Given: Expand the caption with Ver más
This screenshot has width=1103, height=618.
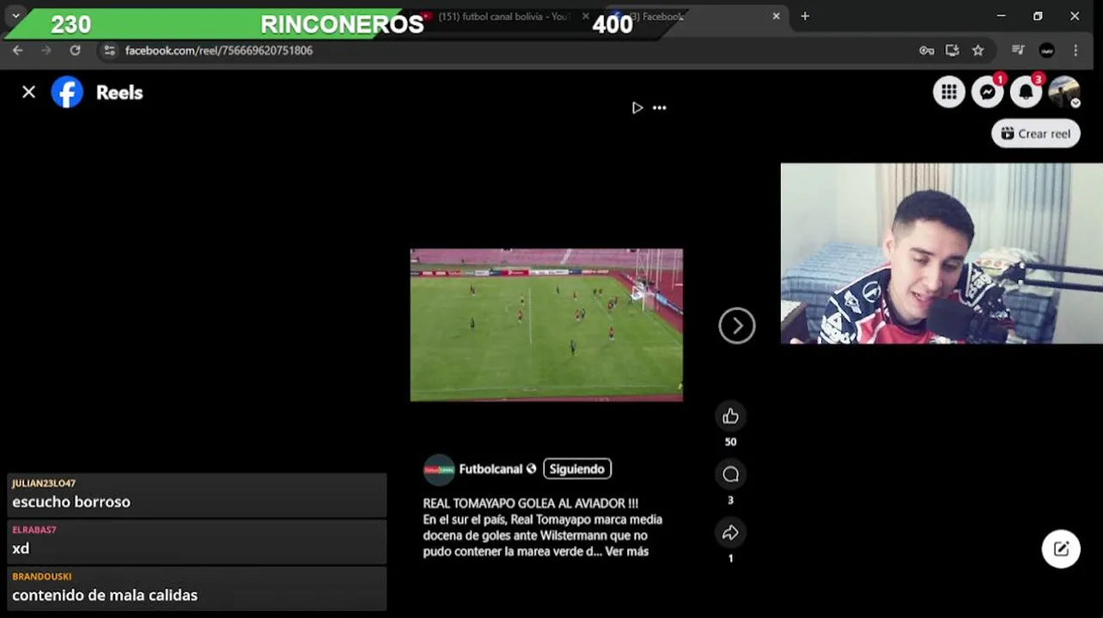Looking at the screenshot, I should pyautogui.click(x=626, y=551).
